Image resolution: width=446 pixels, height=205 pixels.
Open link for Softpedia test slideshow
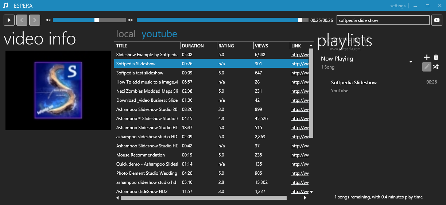click(300, 73)
